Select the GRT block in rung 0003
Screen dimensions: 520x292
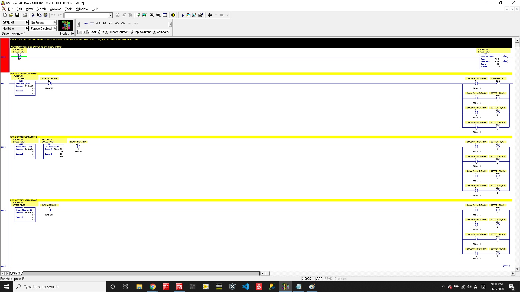(x=25, y=215)
